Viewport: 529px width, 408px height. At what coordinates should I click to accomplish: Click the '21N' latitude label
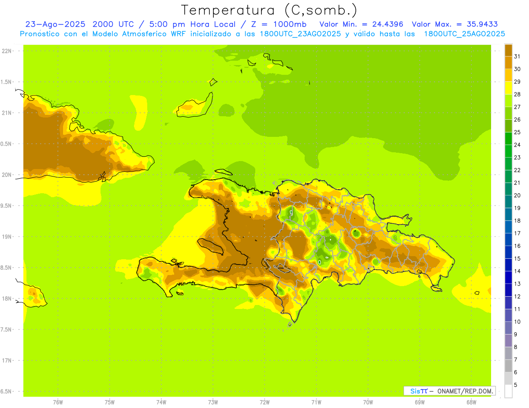[7, 113]
